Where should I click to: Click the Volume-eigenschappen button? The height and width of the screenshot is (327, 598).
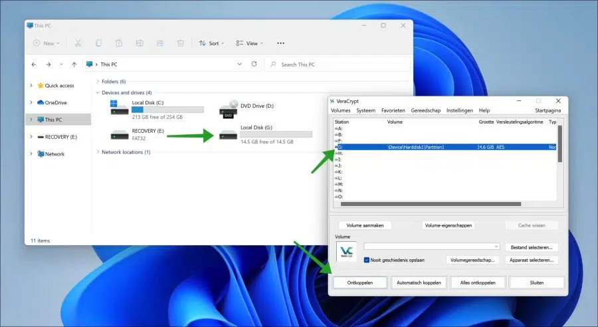pos(448,225)
